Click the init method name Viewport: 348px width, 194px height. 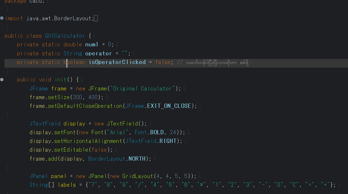[x=61, y=79]
